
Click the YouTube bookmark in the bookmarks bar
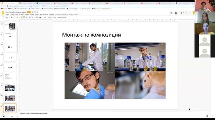click(x=4, y=9)
